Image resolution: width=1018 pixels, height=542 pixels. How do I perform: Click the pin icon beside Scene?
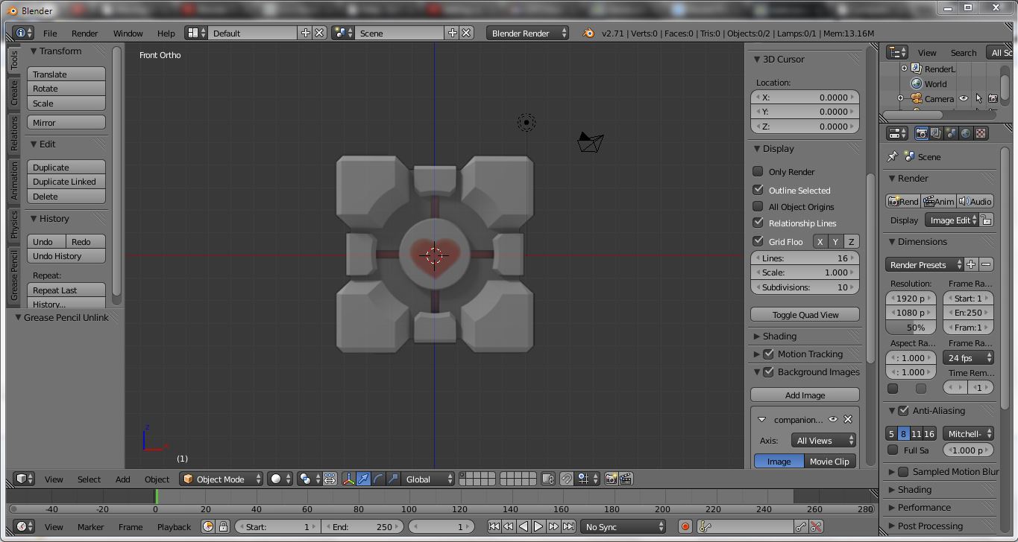click(x=892, y=156)
